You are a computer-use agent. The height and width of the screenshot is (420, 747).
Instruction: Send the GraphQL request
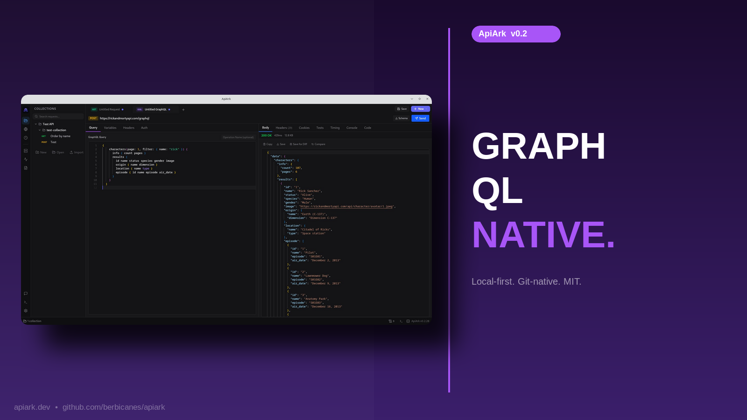click(420, 118)
